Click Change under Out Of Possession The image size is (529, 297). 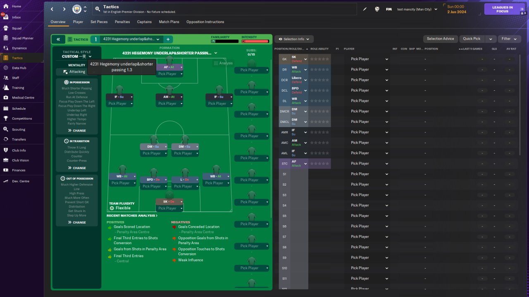pyautogui.click(x=77, y=222)
